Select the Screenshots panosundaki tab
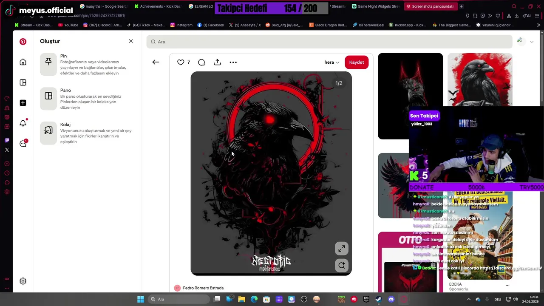 coord(430,6)
